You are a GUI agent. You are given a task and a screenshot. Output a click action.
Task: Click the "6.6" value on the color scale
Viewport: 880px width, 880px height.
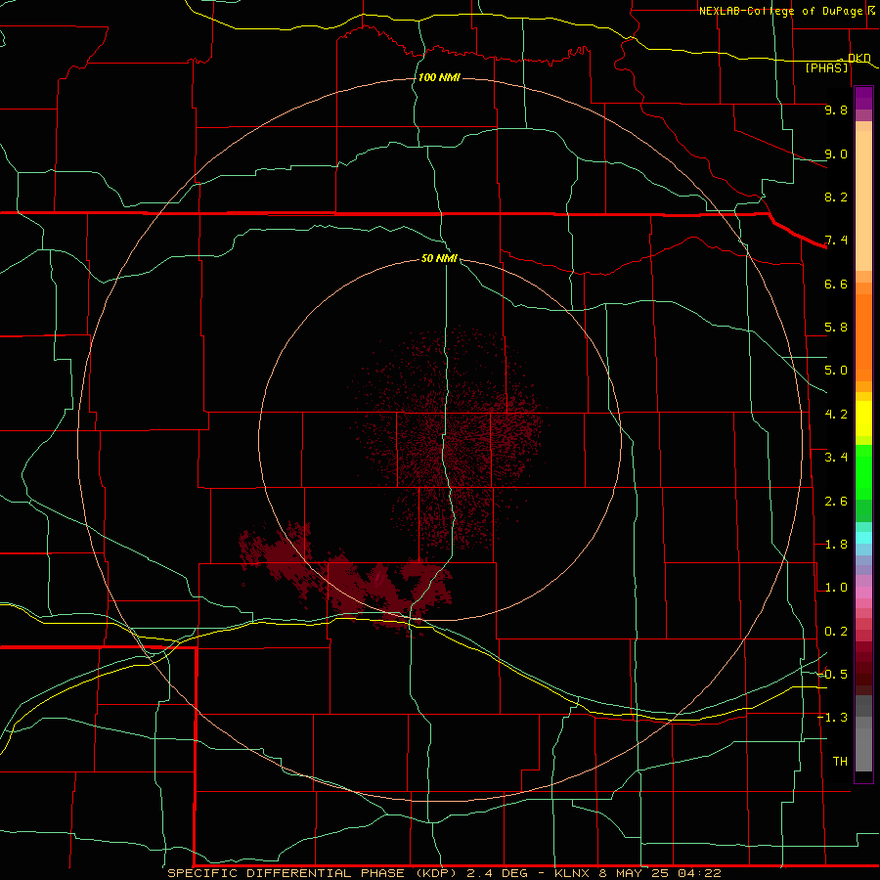[x=836, y=284]
